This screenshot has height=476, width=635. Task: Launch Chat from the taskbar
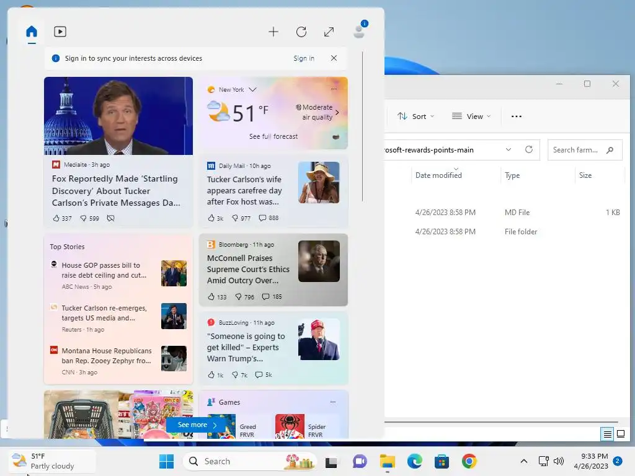click(359, 461)
